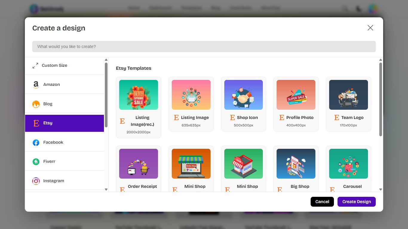The image size is (408, 229).
Task: Select the Instagram logo in the sidebar
Action: [x=36, y=181]
